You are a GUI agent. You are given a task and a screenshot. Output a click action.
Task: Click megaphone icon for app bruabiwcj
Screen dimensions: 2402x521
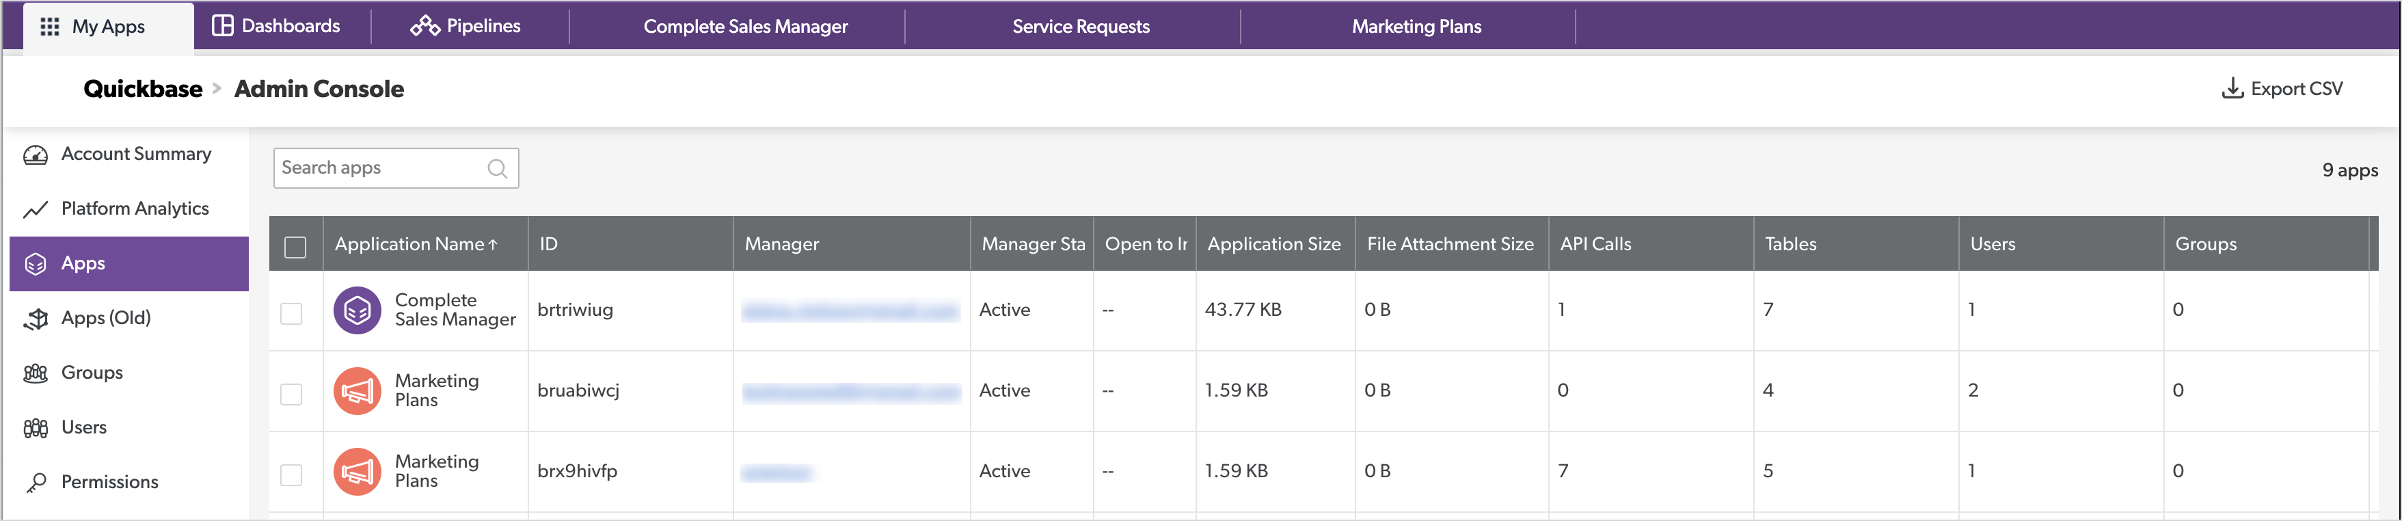pos(357,390)
